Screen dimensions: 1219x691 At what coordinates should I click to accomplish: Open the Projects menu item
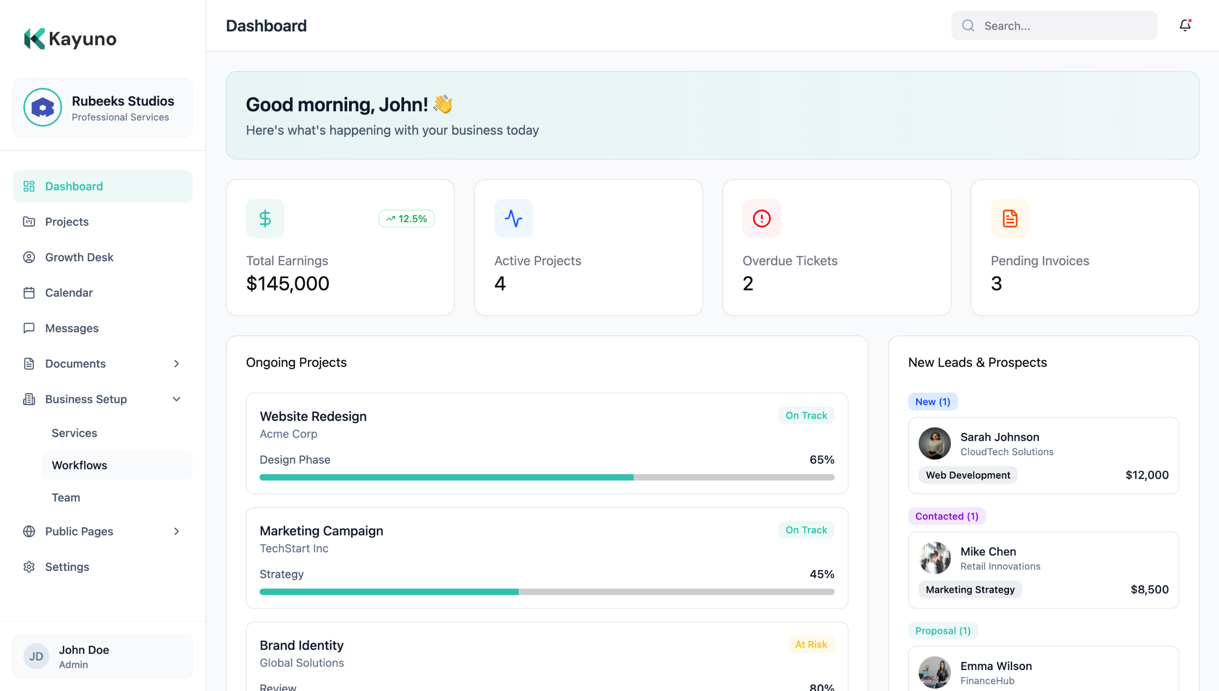[x=67, y=222]
